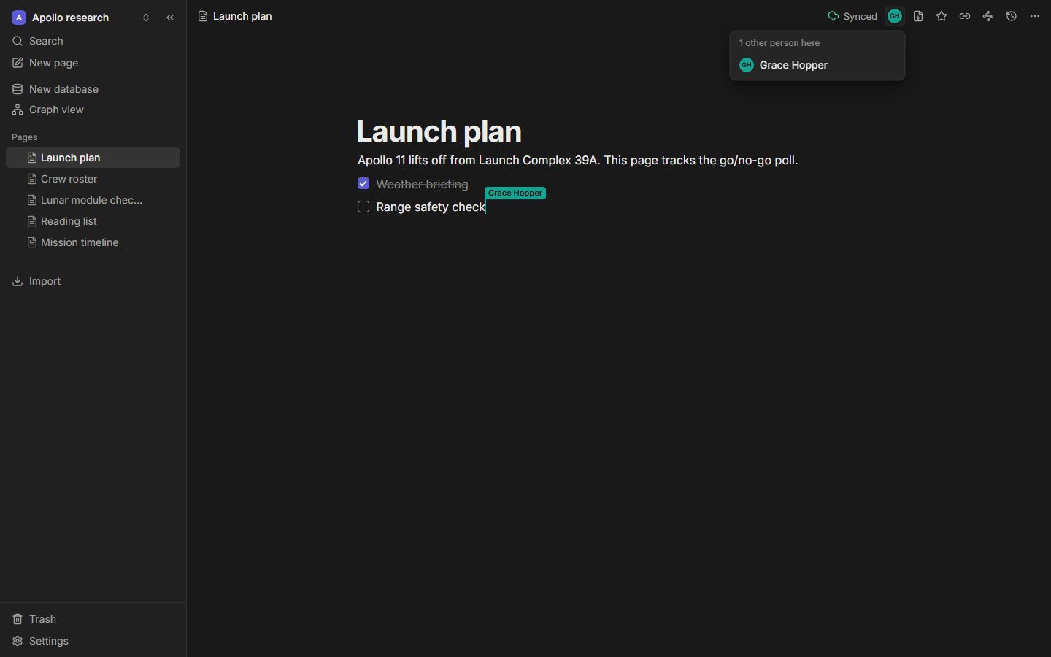Viewport: 1051px width, 657px height.
Task: Open the Crew roster page
Action: tap(93, 179)
